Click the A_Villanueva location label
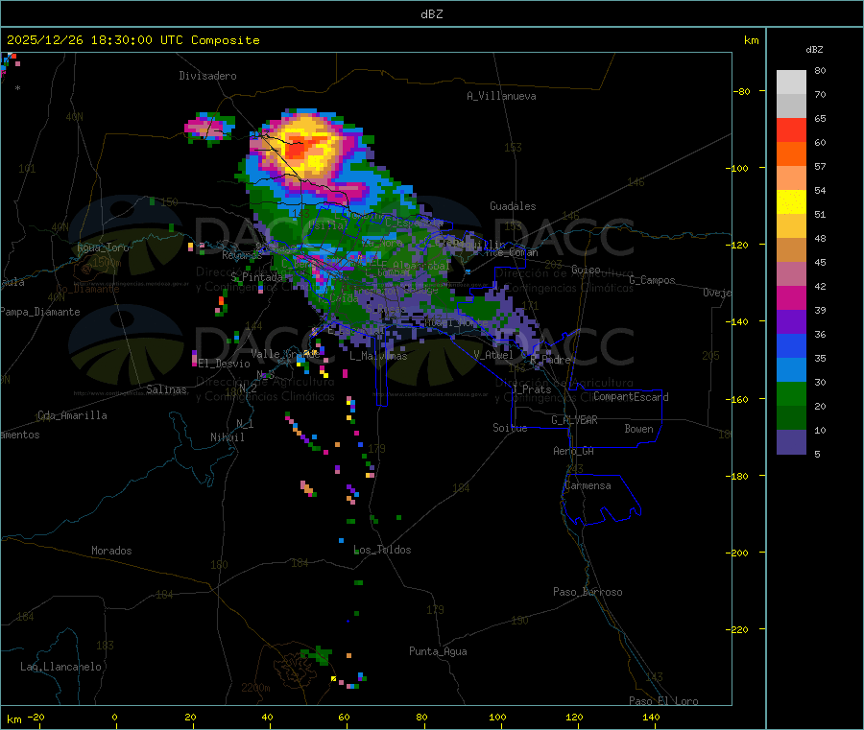The image size is (864, 730). (501, 96)
